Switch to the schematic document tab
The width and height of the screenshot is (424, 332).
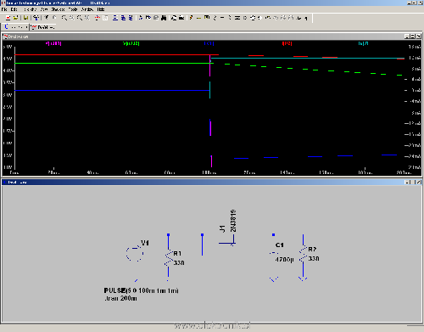tap(15, 27)
